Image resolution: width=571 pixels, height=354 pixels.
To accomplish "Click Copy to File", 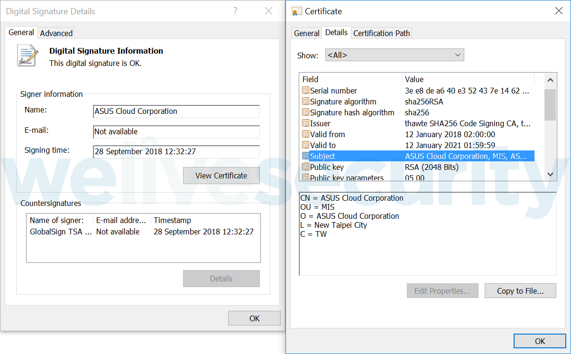I will pos(520,290).
